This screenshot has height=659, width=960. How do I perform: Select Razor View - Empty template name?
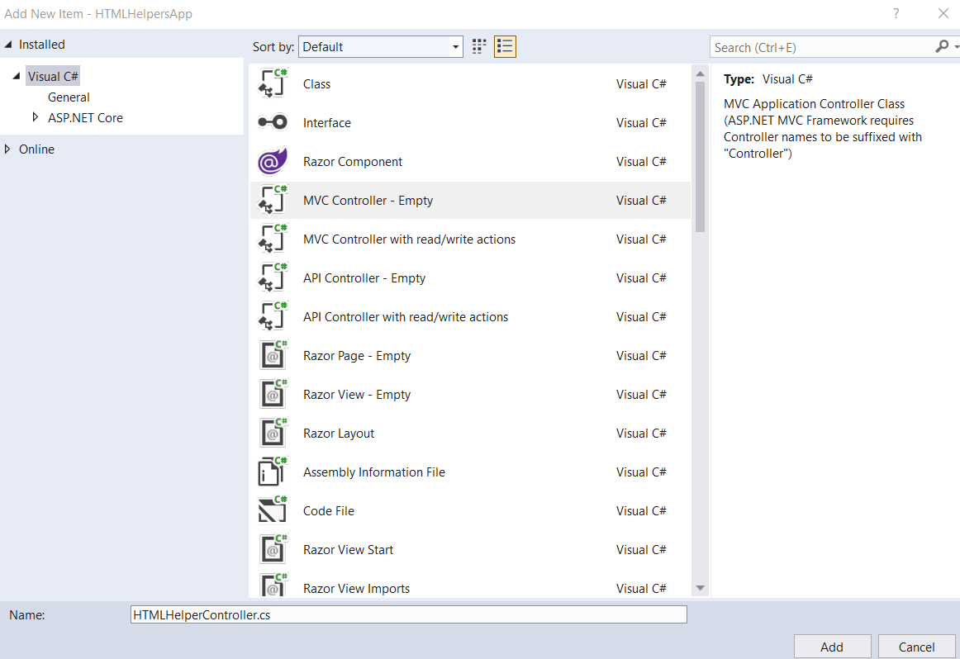pos(357,395)
